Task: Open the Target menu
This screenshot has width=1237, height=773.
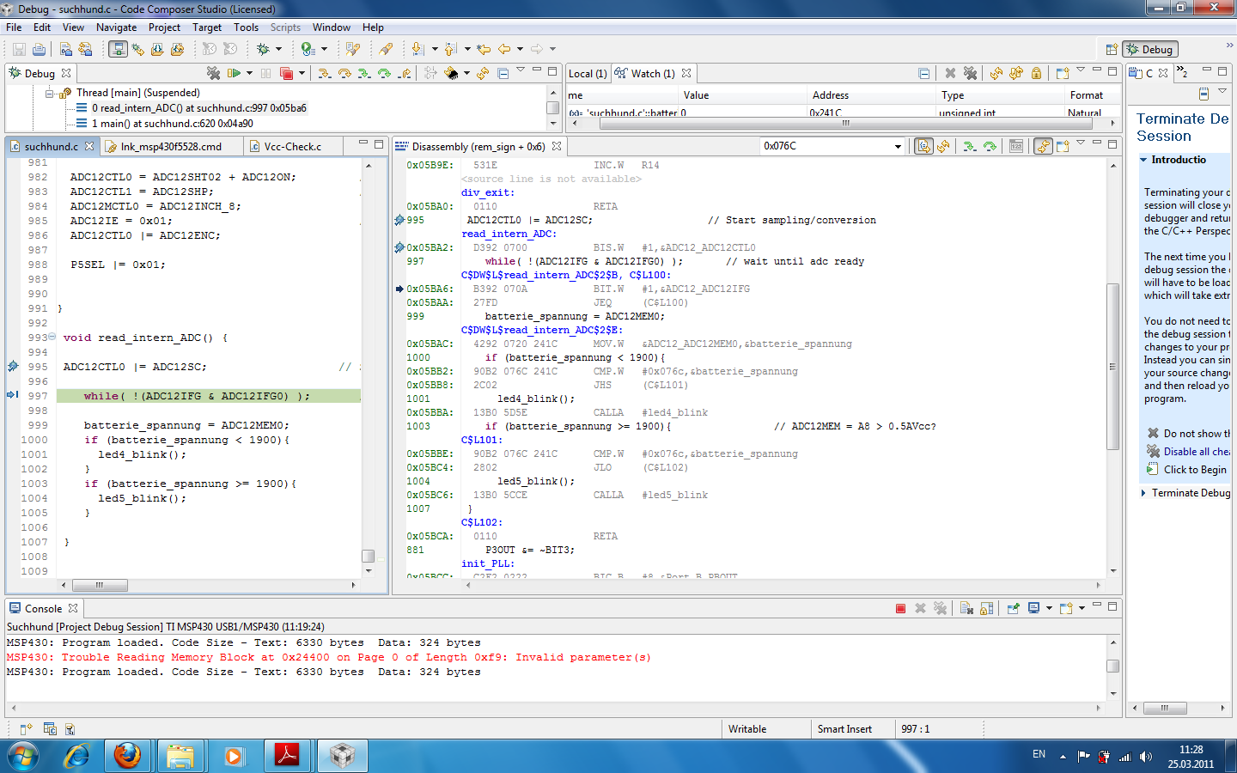Action: coord(206,27)
